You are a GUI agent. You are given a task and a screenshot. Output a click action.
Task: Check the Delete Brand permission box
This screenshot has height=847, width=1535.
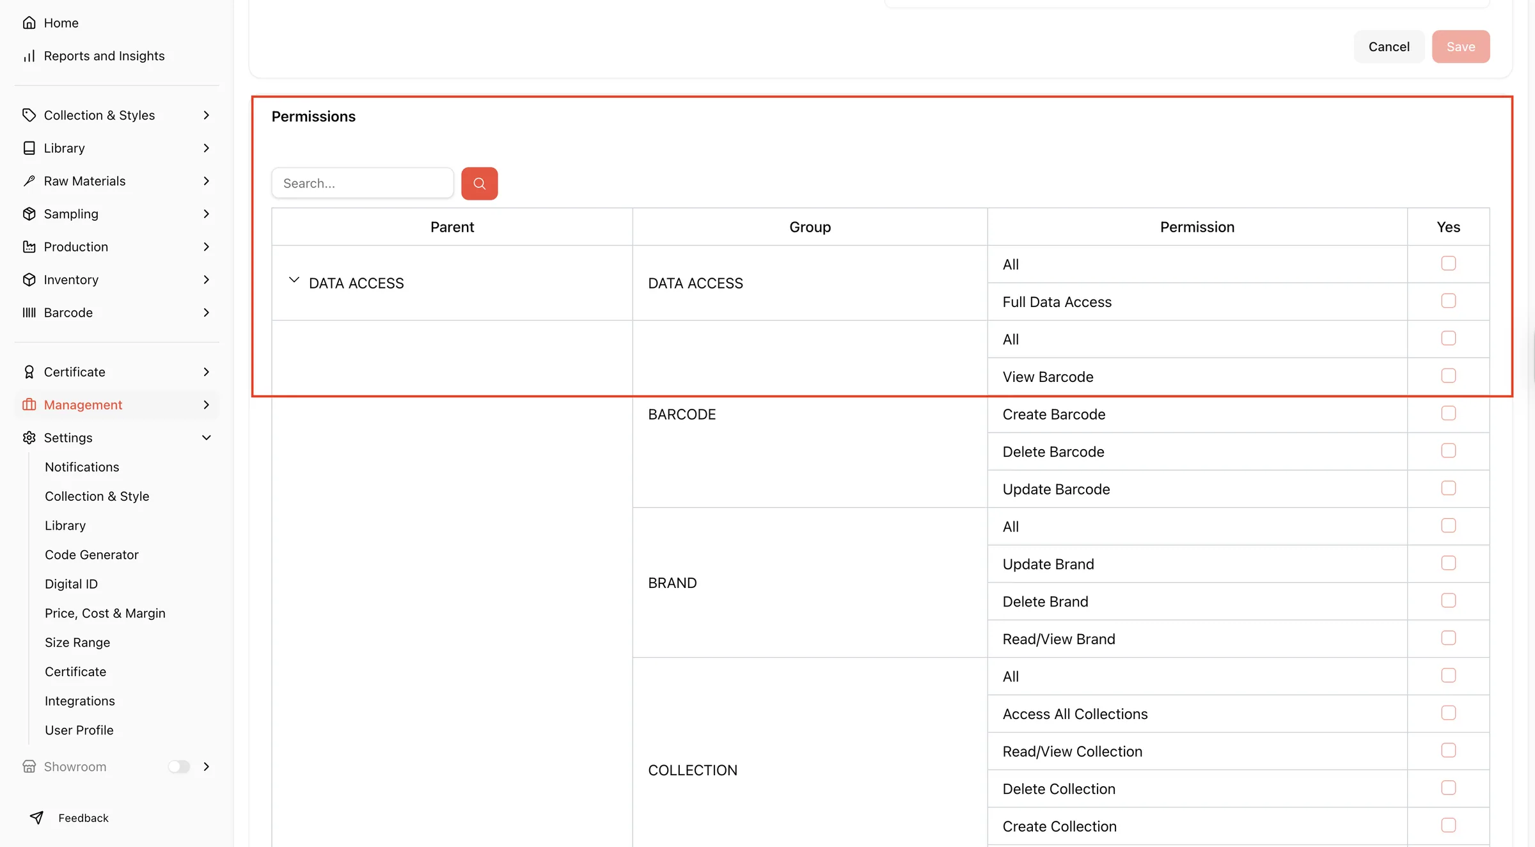click(1448, 600)
